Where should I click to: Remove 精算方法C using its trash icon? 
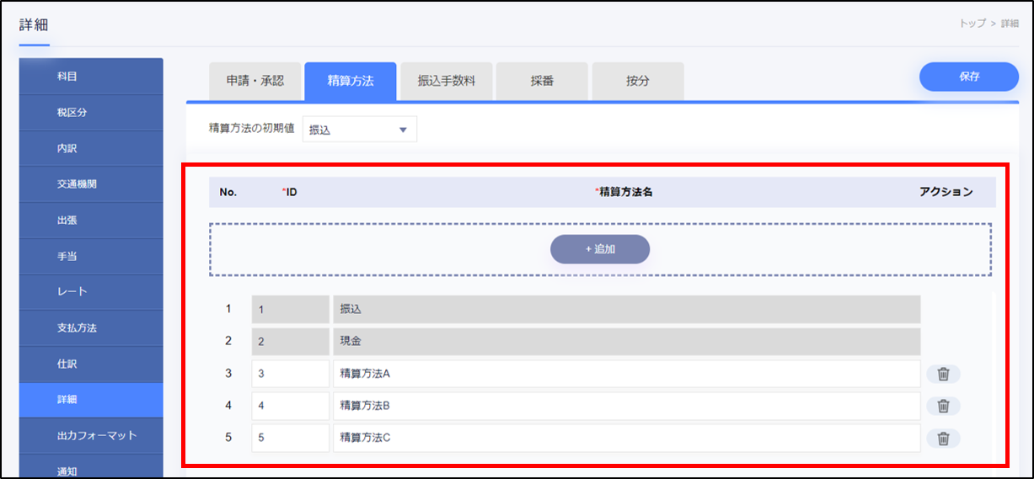coord(943,438)
